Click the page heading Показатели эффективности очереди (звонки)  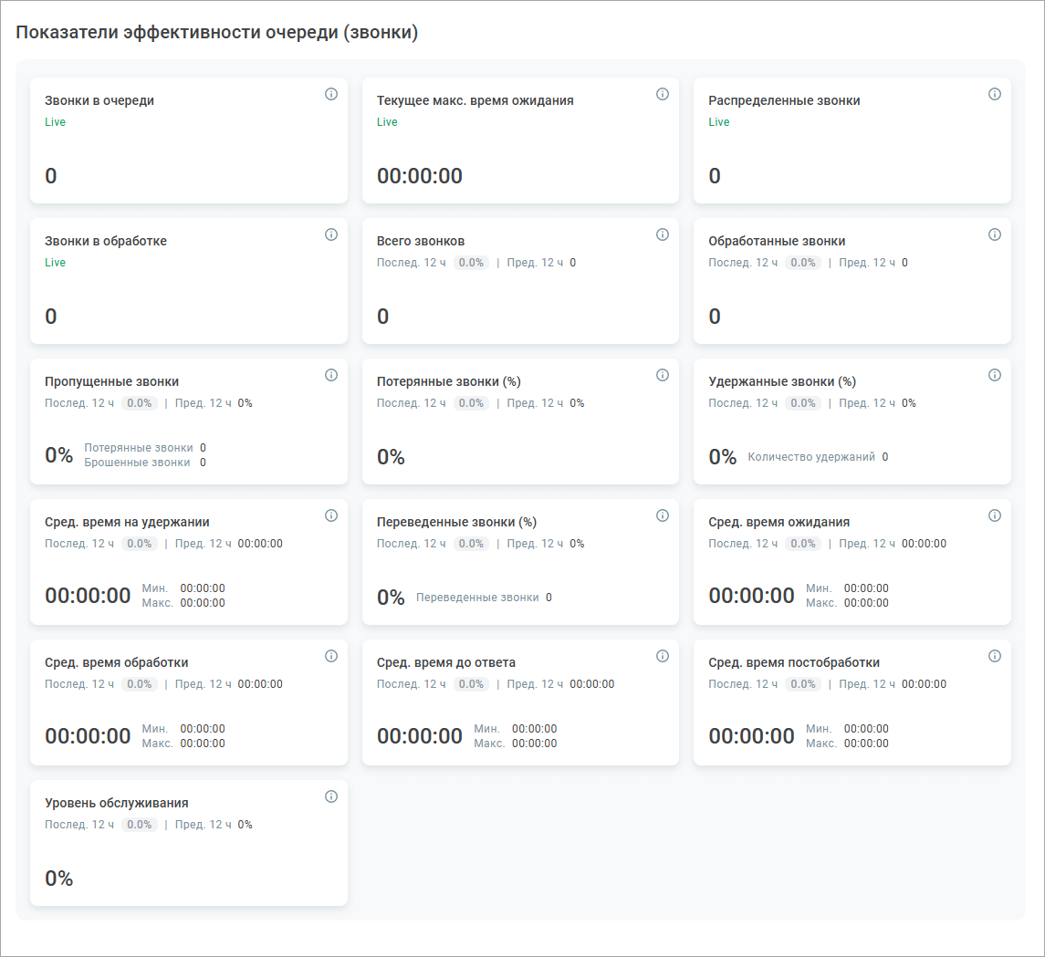216,33
